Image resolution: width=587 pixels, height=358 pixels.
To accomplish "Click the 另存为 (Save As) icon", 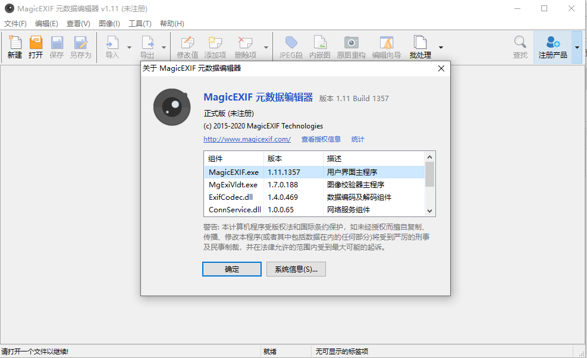I will [x=80, y=45].
